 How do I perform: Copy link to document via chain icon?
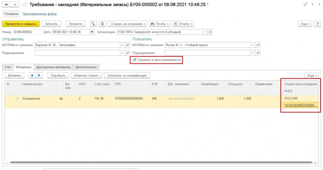coord(305,4)
